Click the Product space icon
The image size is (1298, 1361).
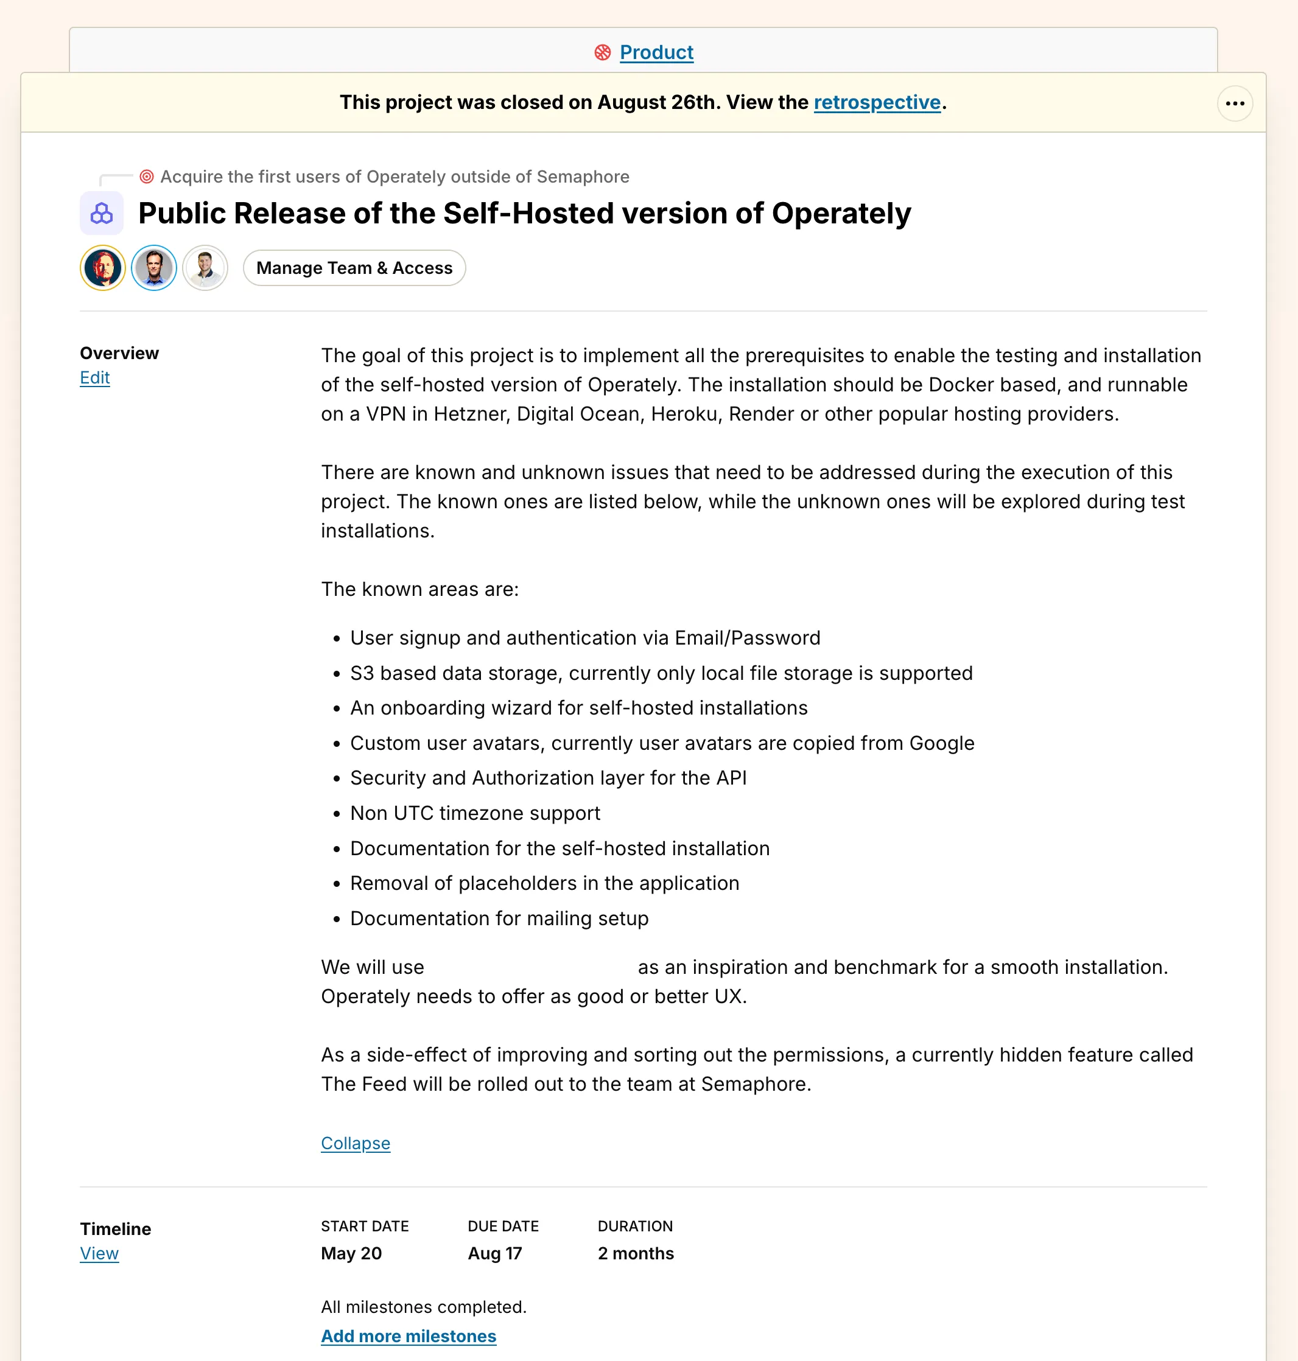pos(602,52)
